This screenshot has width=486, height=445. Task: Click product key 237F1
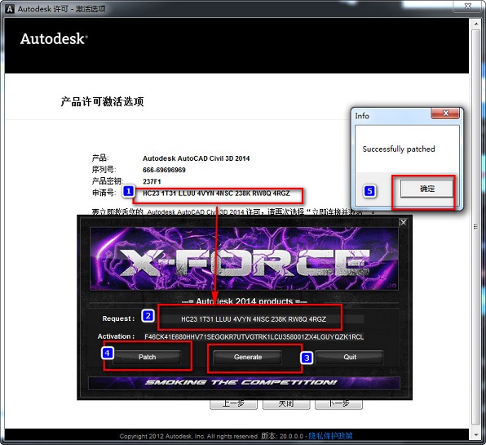(x=152, y=181)
